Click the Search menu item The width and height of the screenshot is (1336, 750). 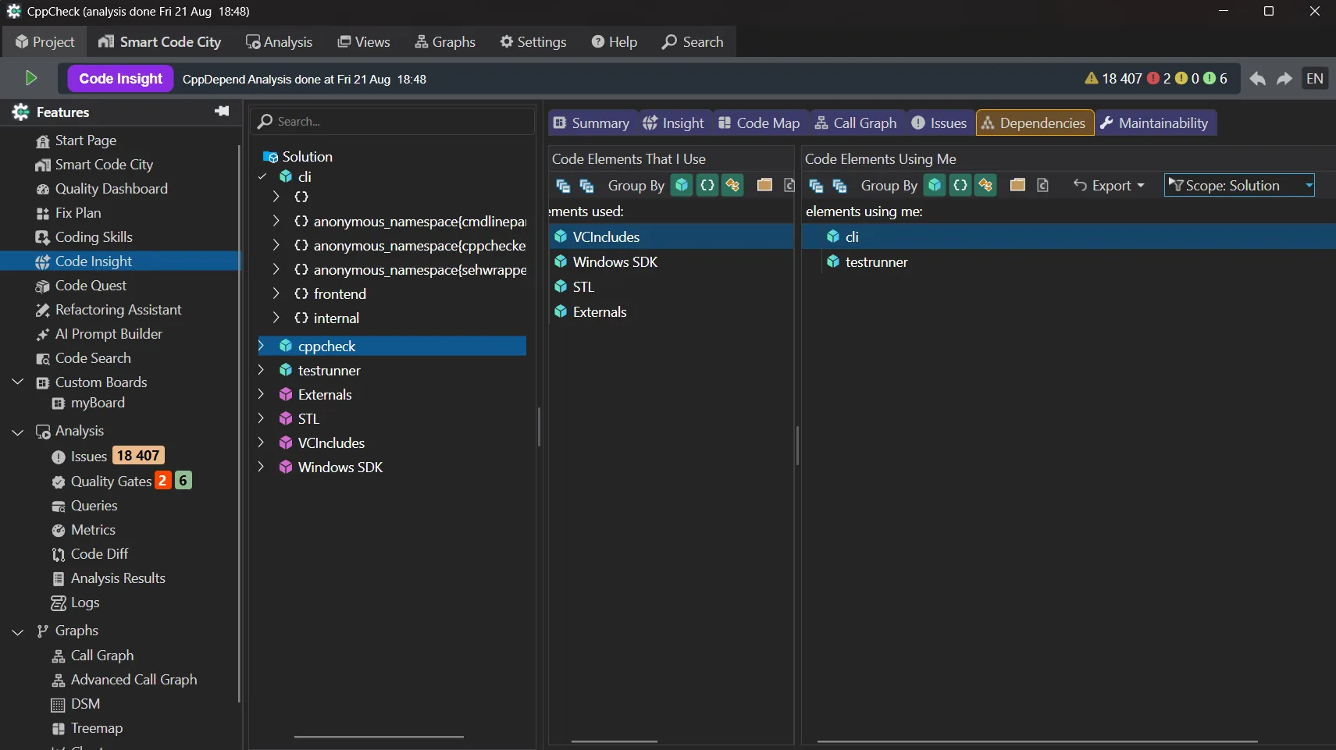(693, 41)
